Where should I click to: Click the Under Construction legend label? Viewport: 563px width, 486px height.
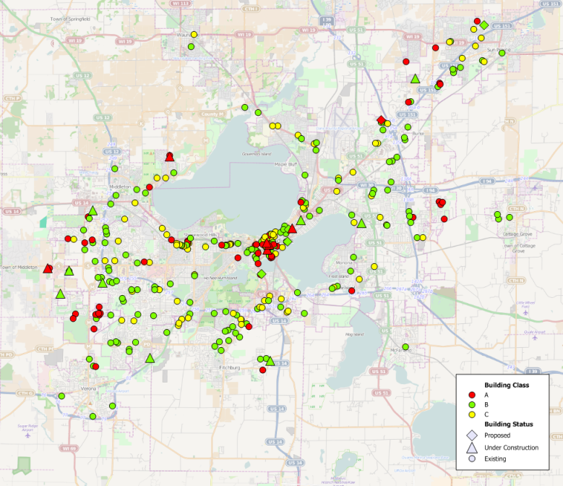[511, 448]
